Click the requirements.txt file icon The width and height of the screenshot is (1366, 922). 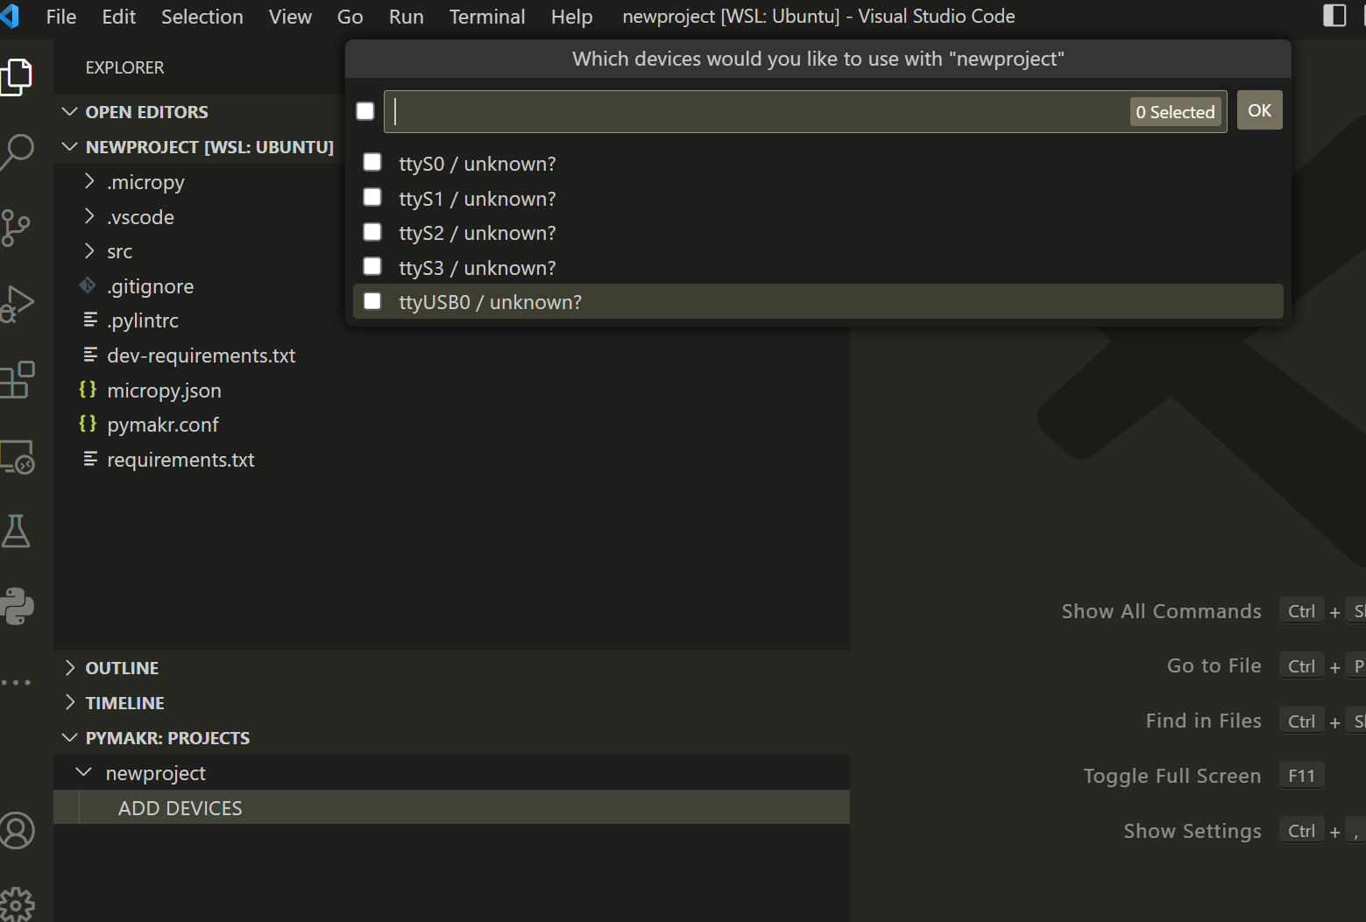pos(89,459)
